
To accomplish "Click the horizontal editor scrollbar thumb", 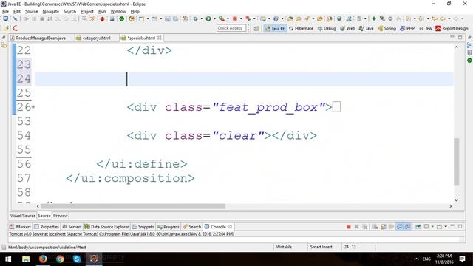I will pyautogui.click(x=133, y=206).
